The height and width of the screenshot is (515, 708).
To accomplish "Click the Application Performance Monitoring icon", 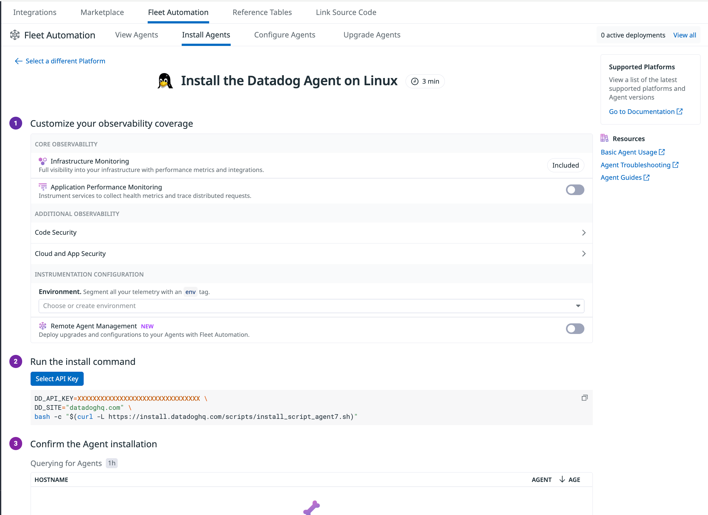I will [x=42, y=187].
